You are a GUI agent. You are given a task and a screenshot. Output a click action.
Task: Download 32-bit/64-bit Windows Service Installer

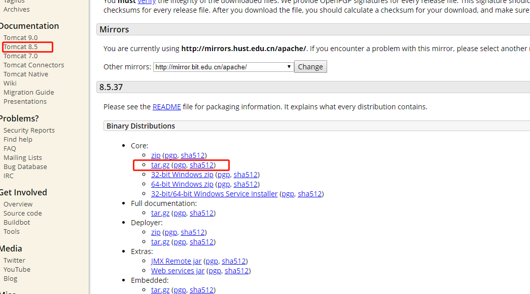[x=214, y=194]
